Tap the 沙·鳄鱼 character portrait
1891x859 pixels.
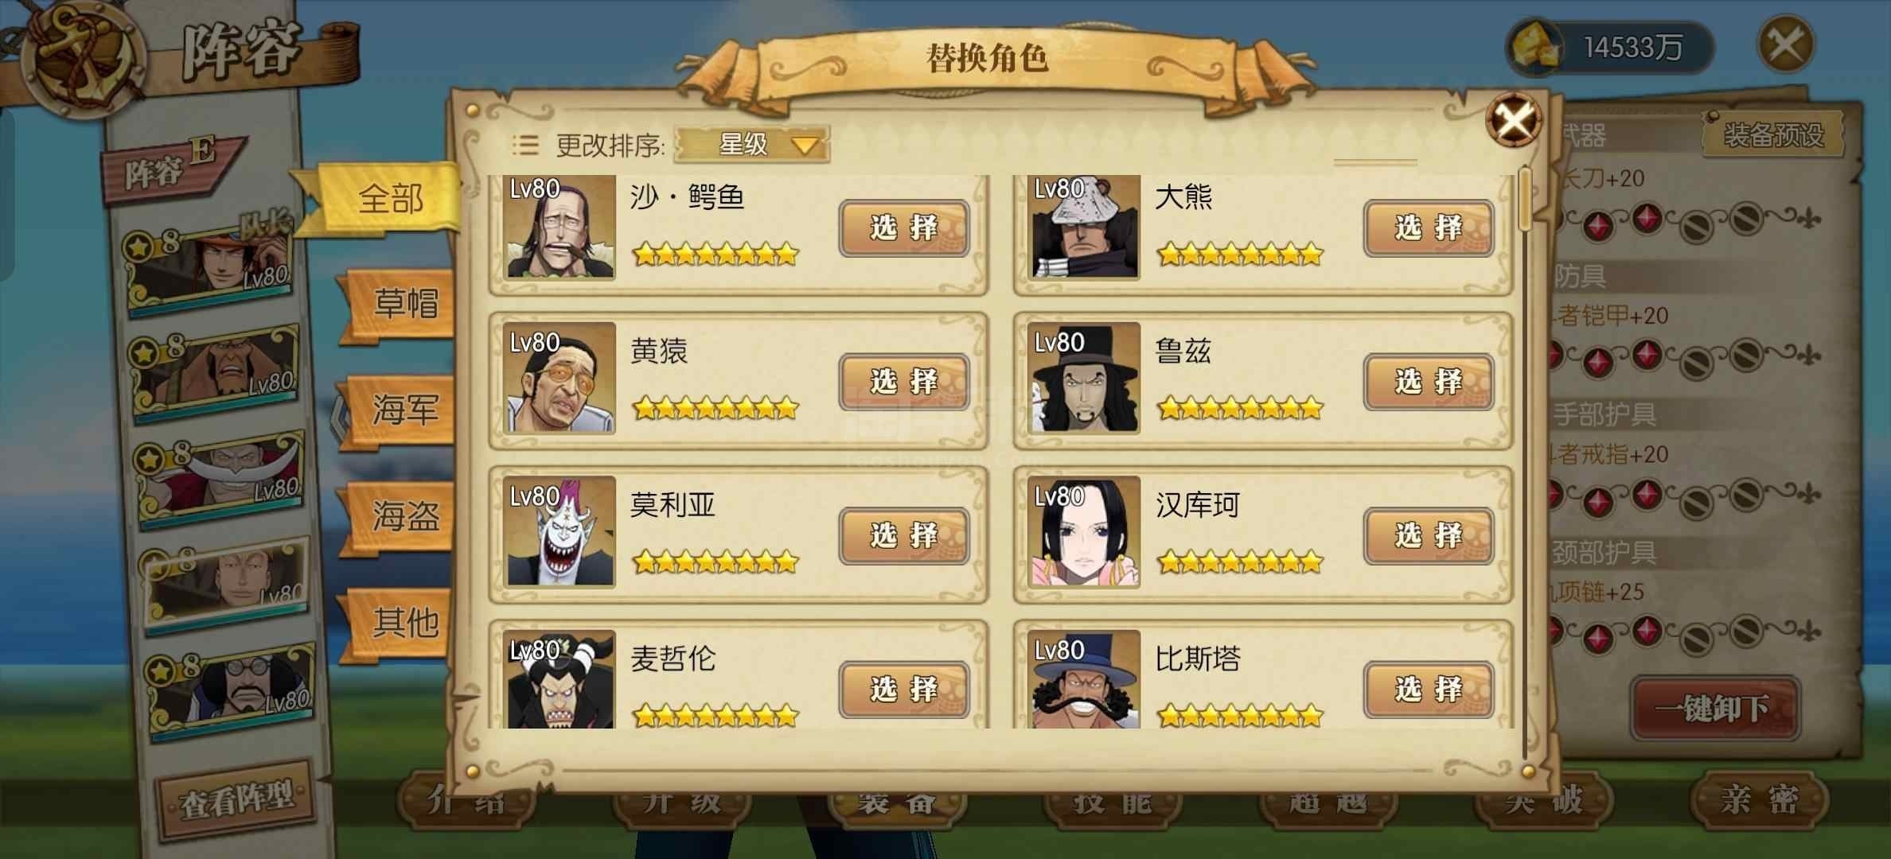(561, 227)
